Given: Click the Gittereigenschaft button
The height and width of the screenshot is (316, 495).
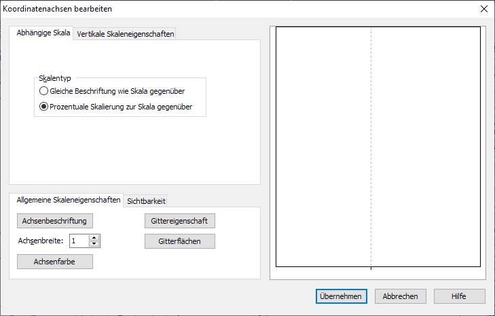Looking at the screenshot, I should (x=180, y=221).
